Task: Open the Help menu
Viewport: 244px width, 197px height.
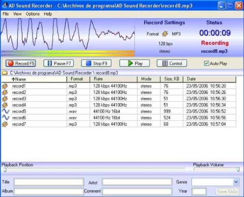Action: 48,14
